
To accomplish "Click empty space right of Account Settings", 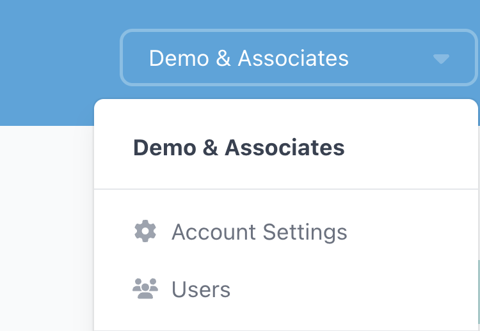I will tap(412, 232).
